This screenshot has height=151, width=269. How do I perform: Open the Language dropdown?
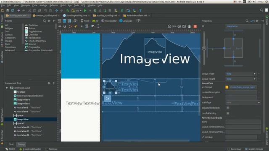[x=126, y=21]
